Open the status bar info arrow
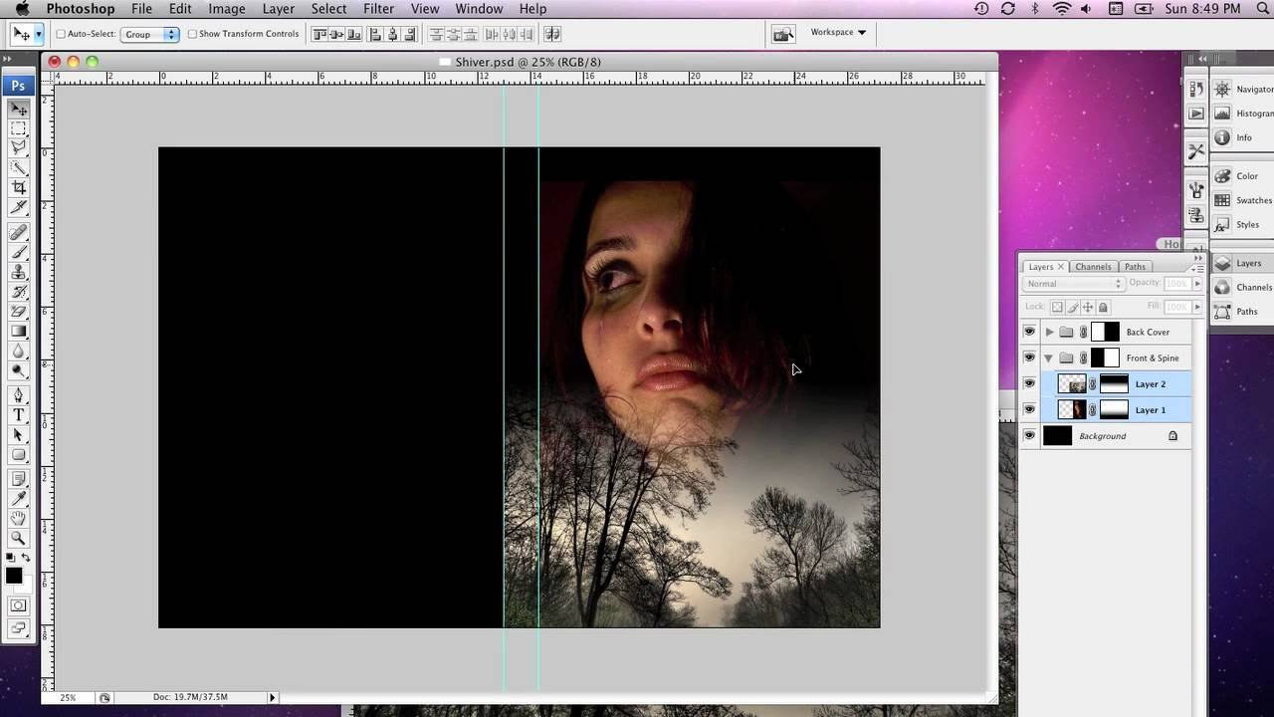This screenshot has width=1274, height=717. coord(272,698)
